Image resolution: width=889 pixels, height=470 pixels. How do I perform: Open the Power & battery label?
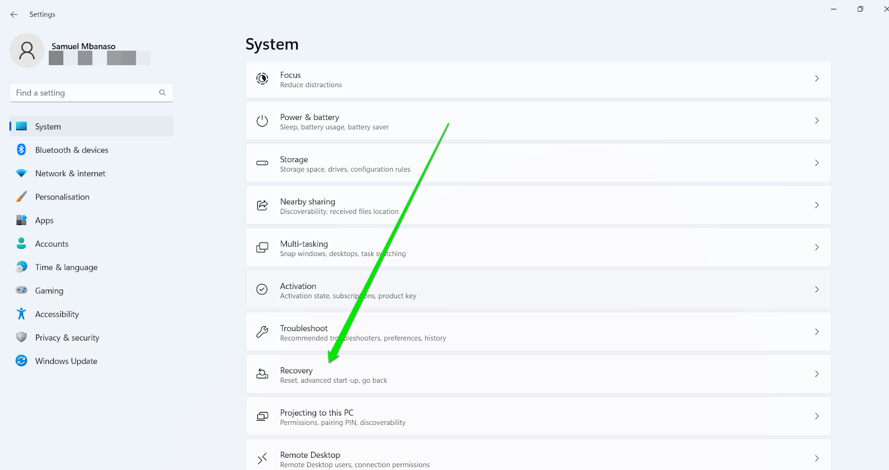tap(309, 117)
